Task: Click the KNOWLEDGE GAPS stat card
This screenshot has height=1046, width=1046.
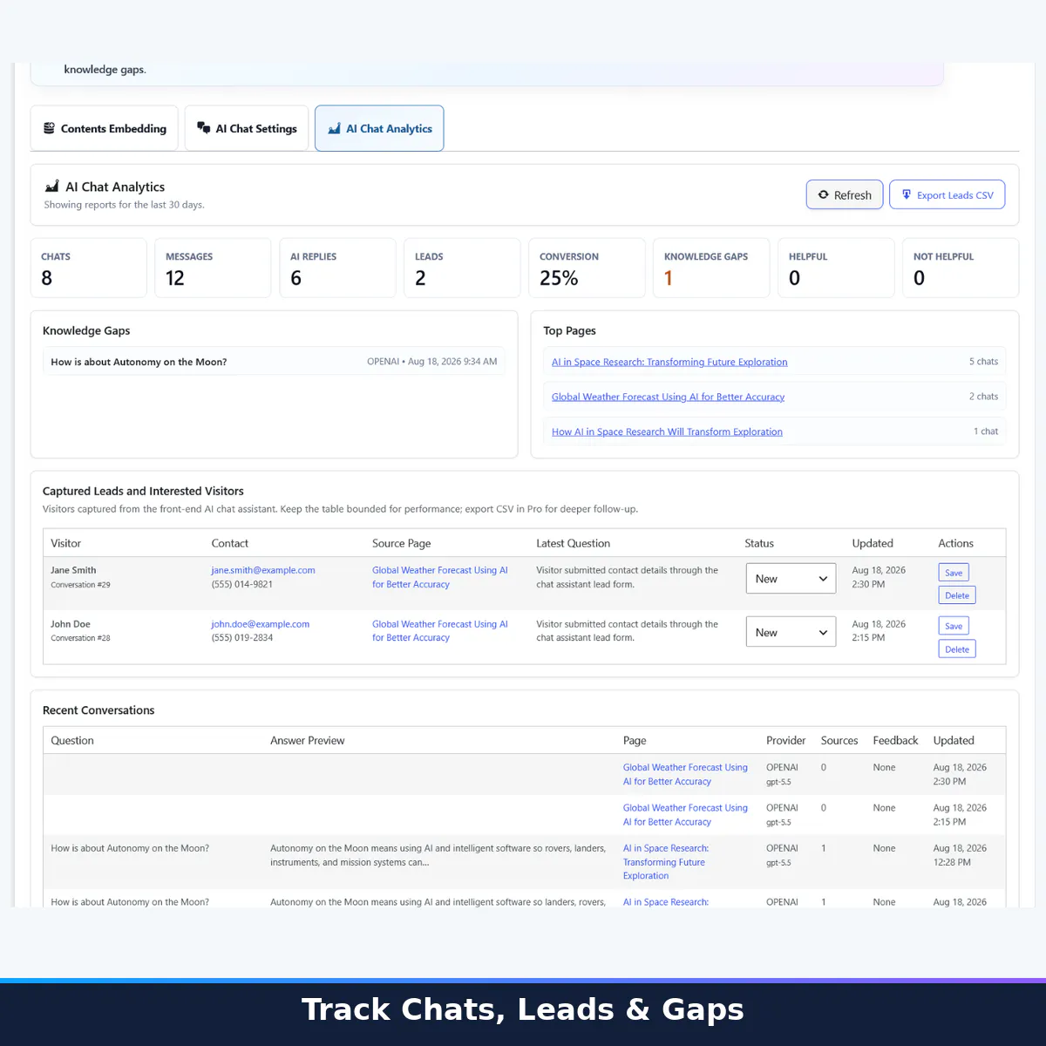Action: pyautogui.click(x=711, y=268)
